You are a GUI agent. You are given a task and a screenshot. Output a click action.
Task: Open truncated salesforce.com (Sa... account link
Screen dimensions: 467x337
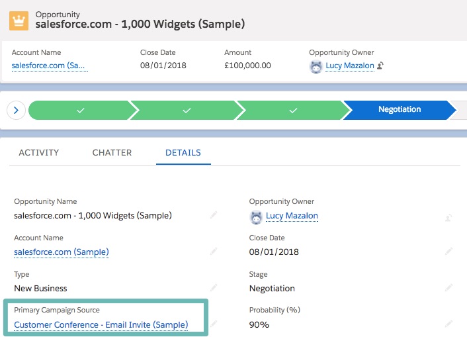50,66
